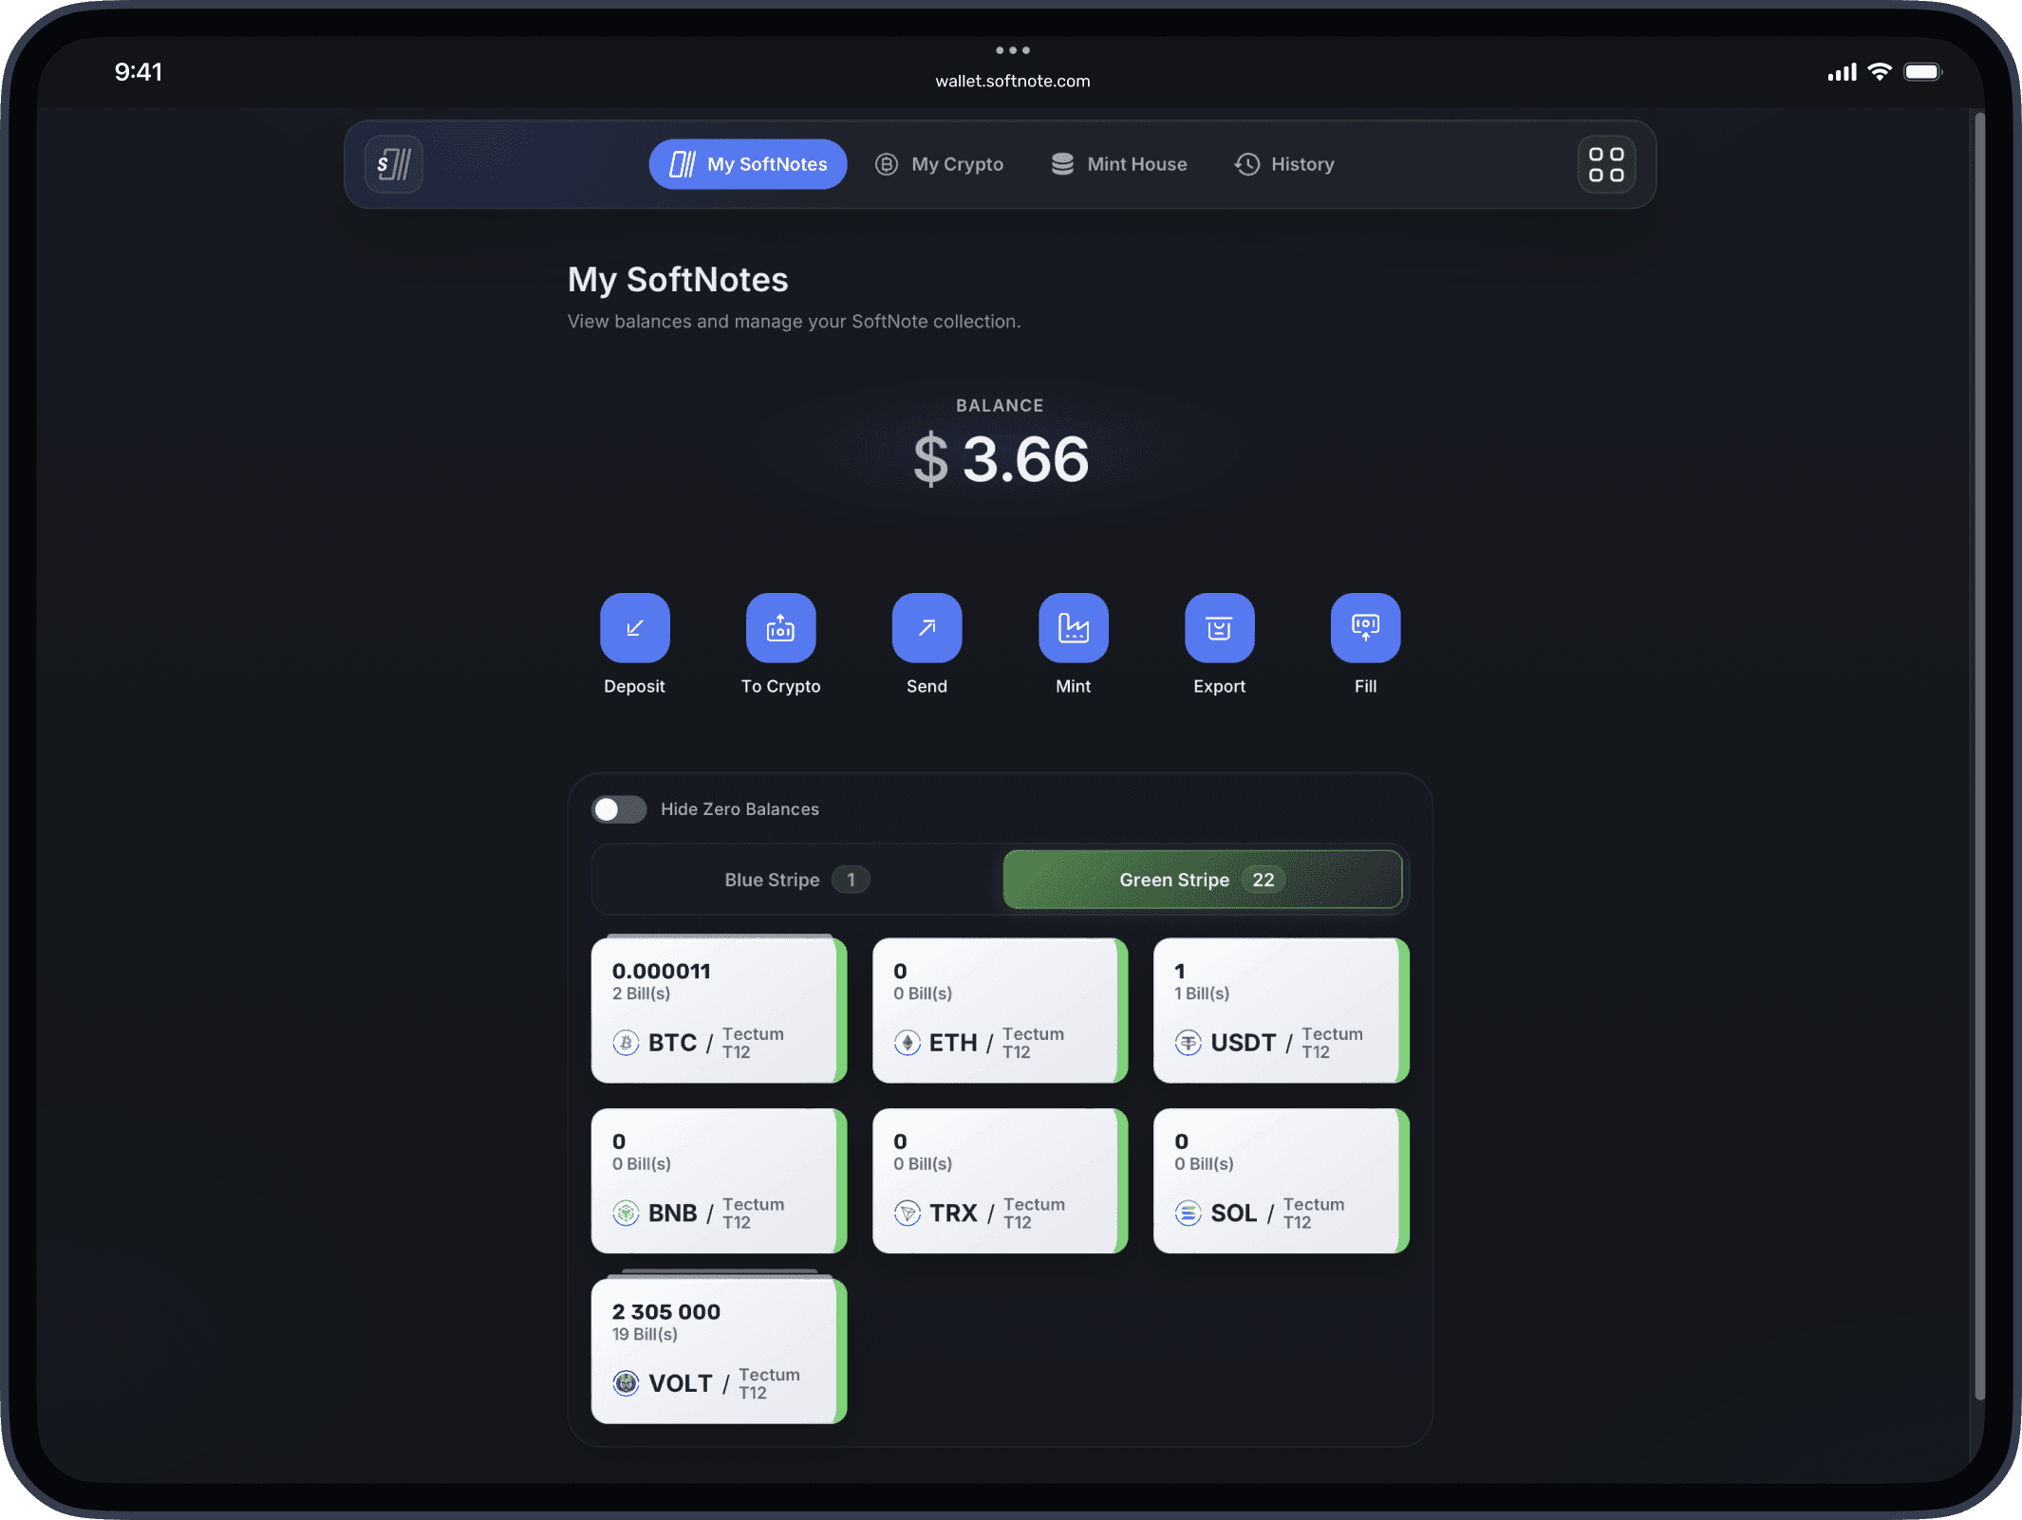Click the USDT coin icon
The image size is (2022, 1520).
pyautogui.click(x=1189, y=1043)
